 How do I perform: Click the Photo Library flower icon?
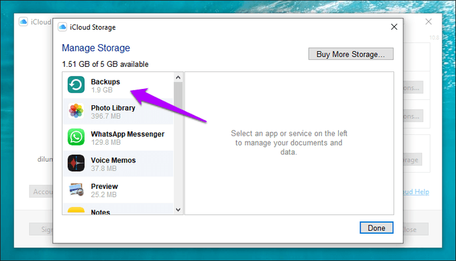coord(76,111)
